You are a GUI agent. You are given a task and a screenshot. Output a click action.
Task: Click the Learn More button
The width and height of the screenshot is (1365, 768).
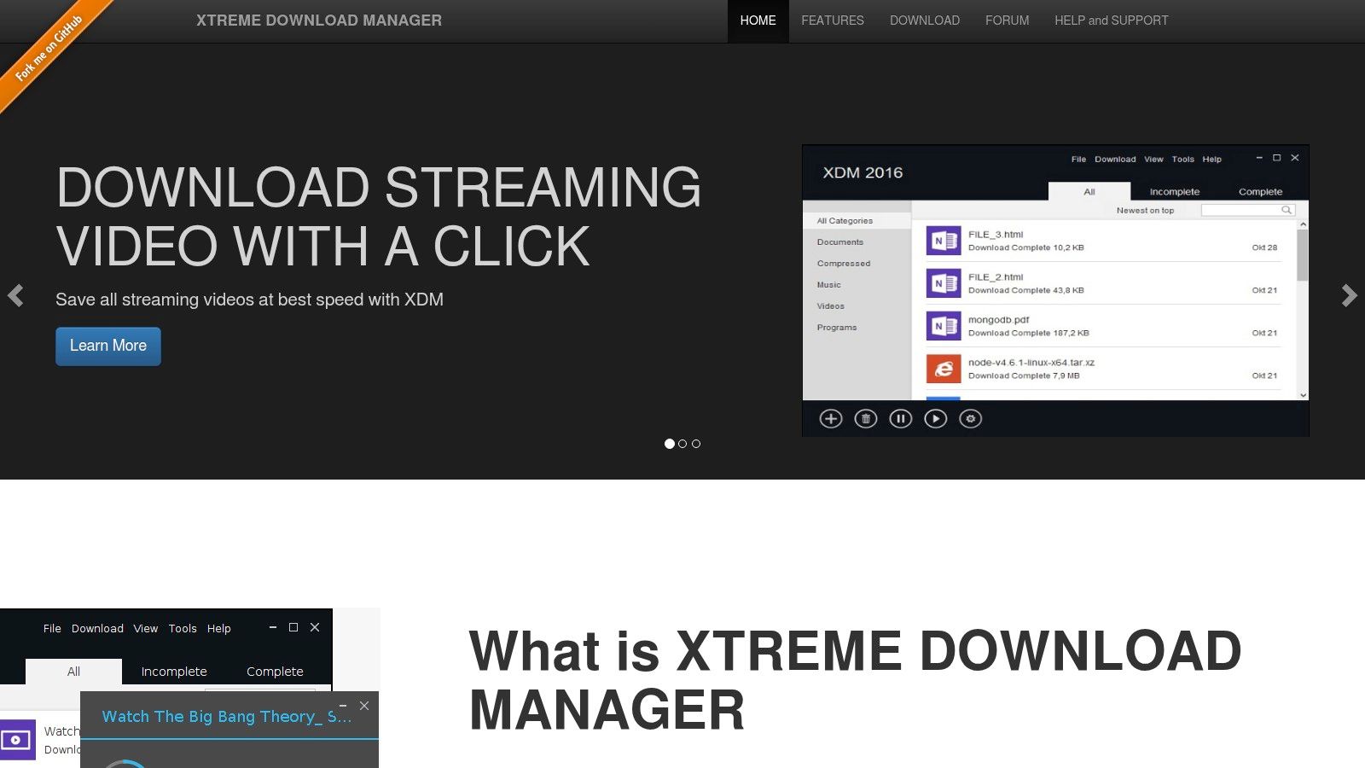(x=108, y=346)
